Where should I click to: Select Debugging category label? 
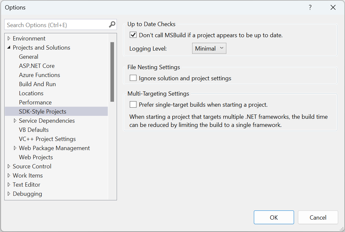click(x=27, y=194)
